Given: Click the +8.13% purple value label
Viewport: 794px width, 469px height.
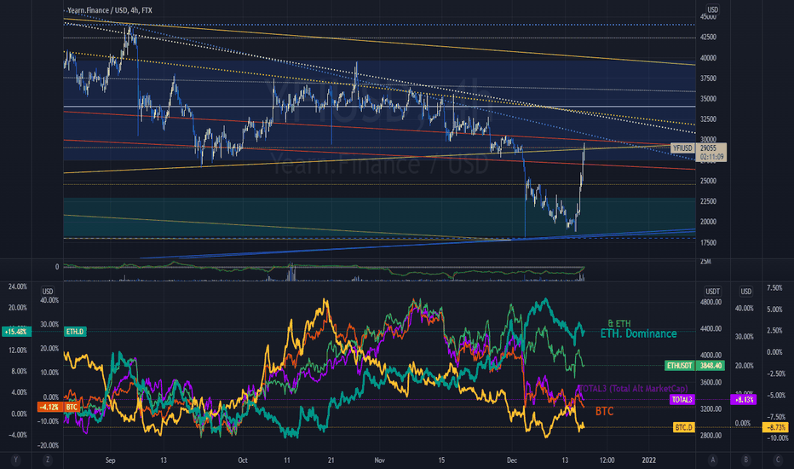Looking at the screenshot, I should tap(744, 400).
